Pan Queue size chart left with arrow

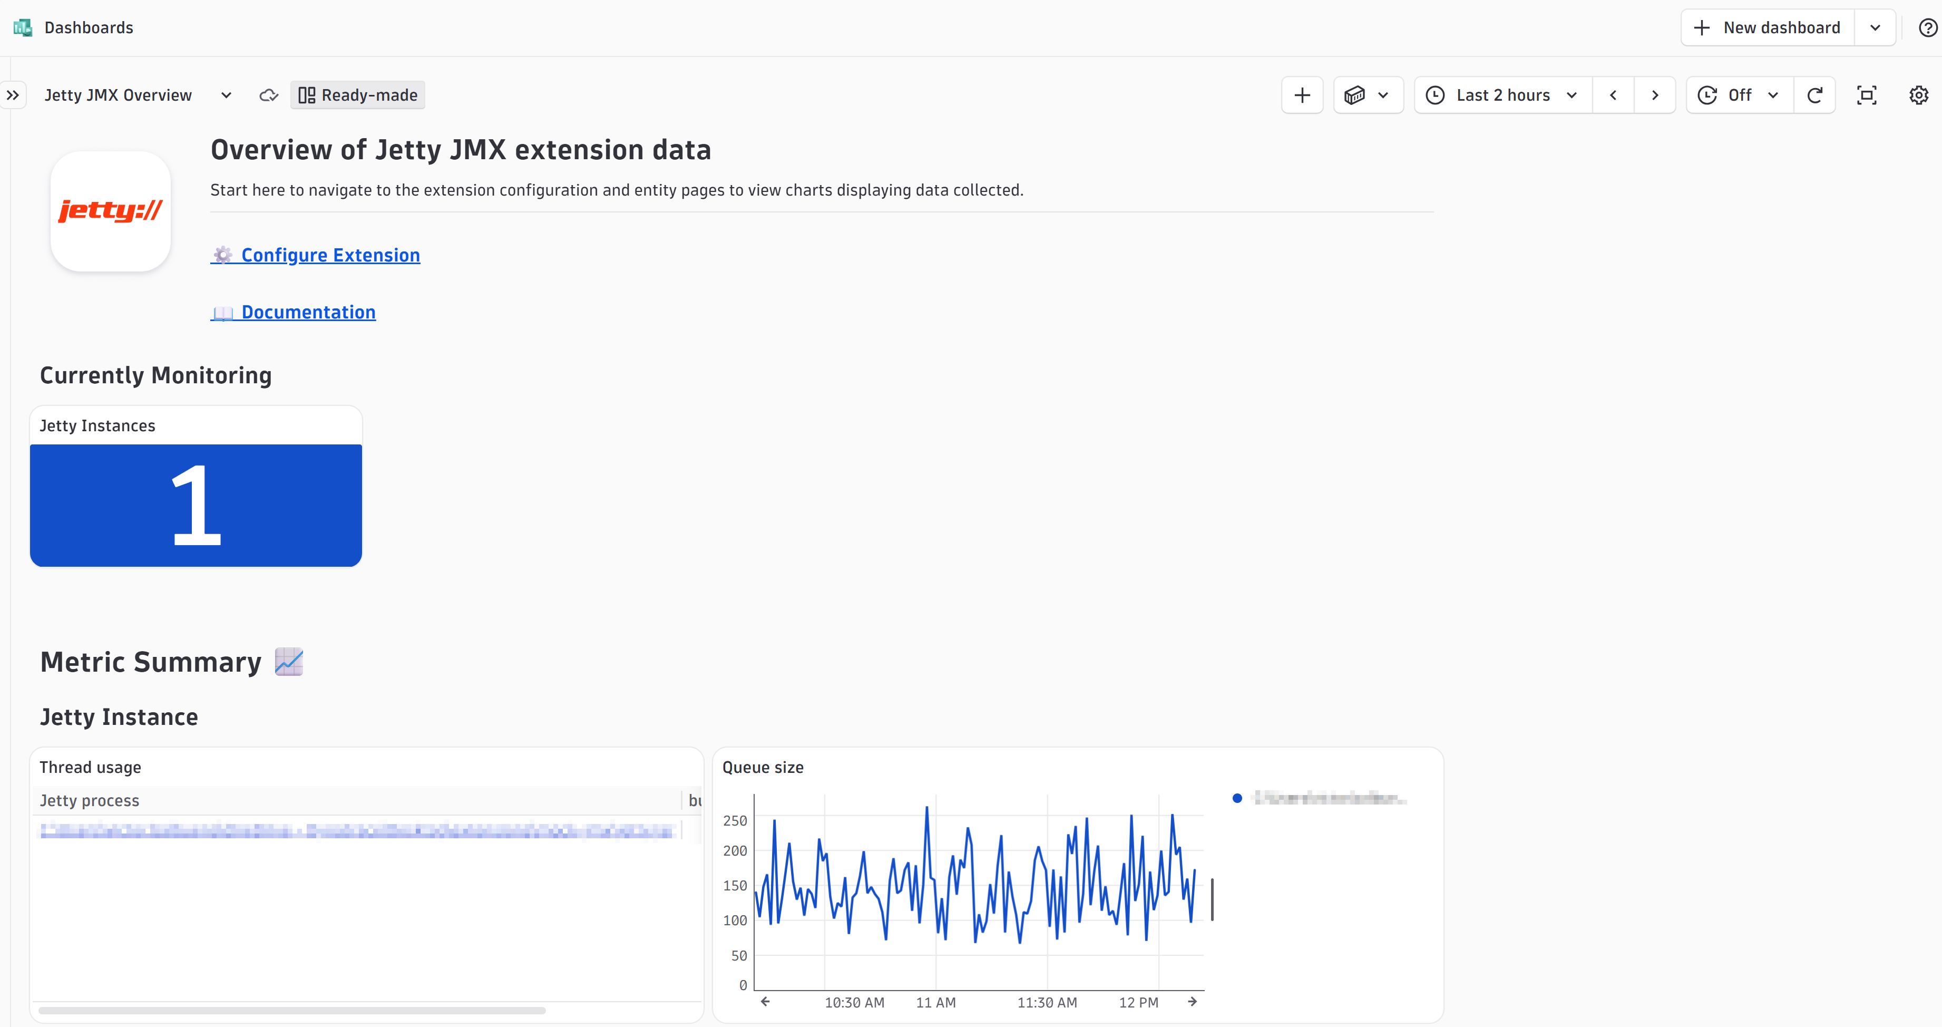[765, 1002]
